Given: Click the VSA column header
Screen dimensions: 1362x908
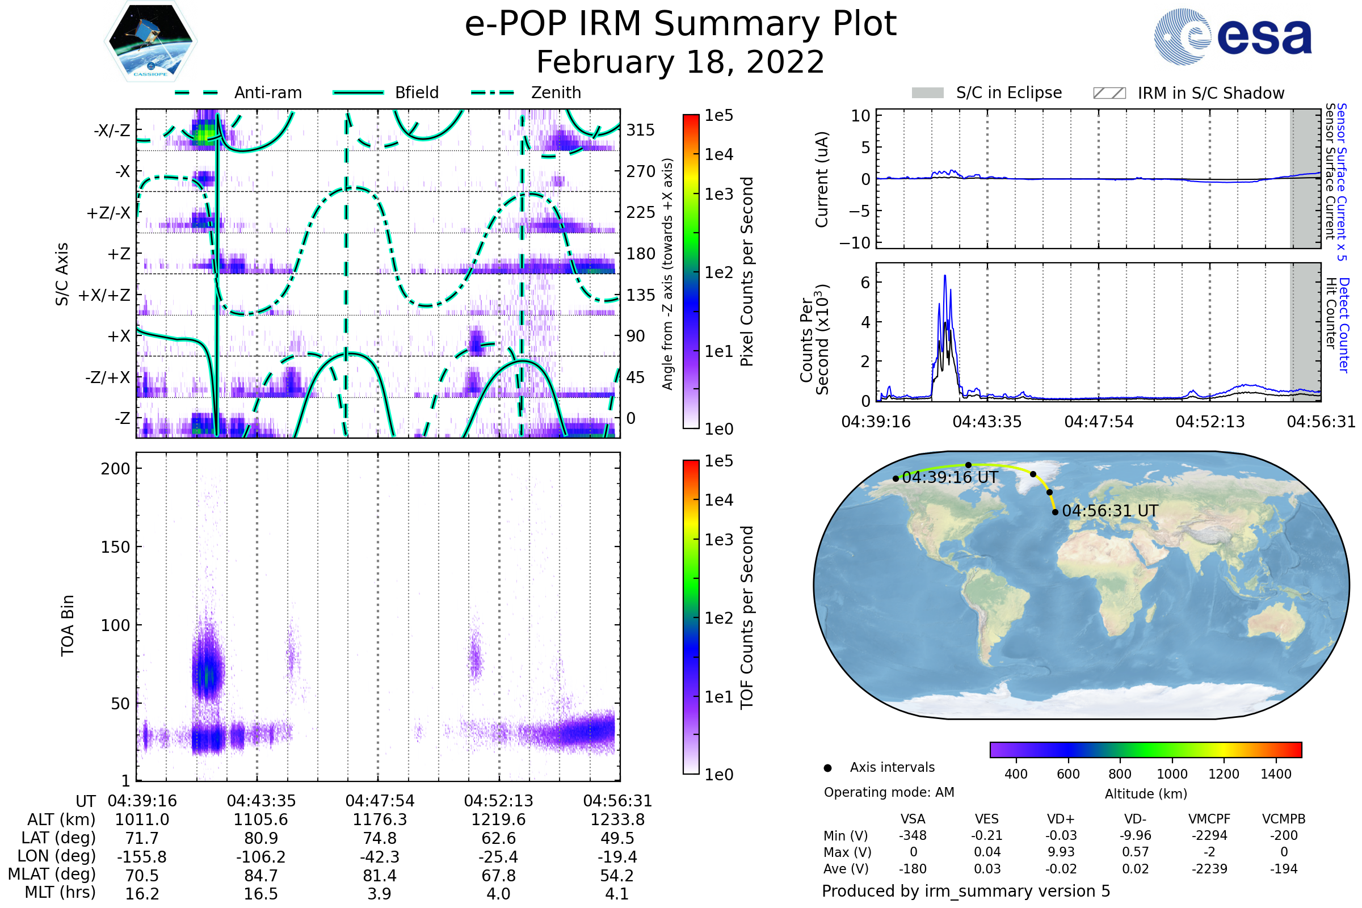Looking at the screenshot, I should (x=913, y=819).
